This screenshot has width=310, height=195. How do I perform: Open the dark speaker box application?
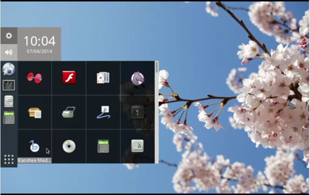(x=137, y=112)
